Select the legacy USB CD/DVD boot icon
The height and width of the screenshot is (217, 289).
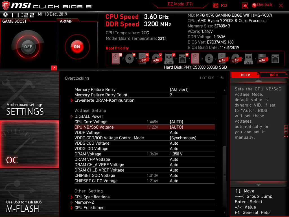[236, 58]
